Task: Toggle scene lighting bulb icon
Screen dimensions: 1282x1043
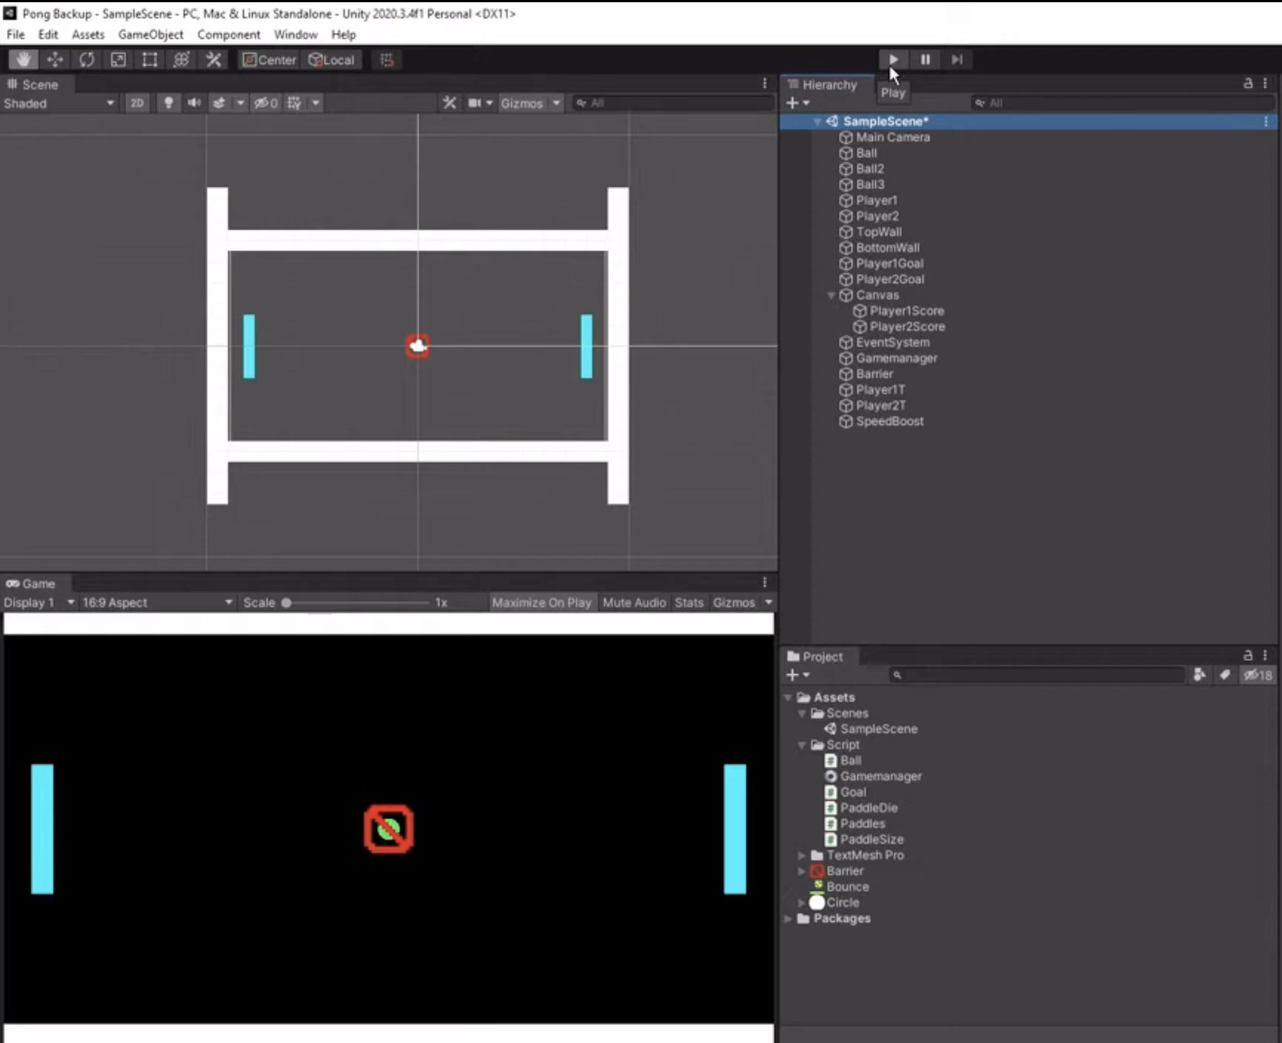Action: (x=168, y=104)
